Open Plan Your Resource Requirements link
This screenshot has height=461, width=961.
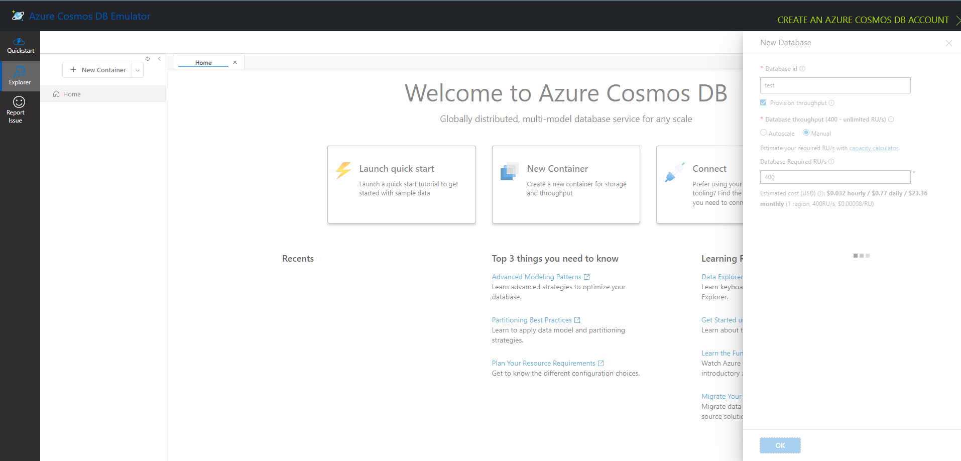543,363
